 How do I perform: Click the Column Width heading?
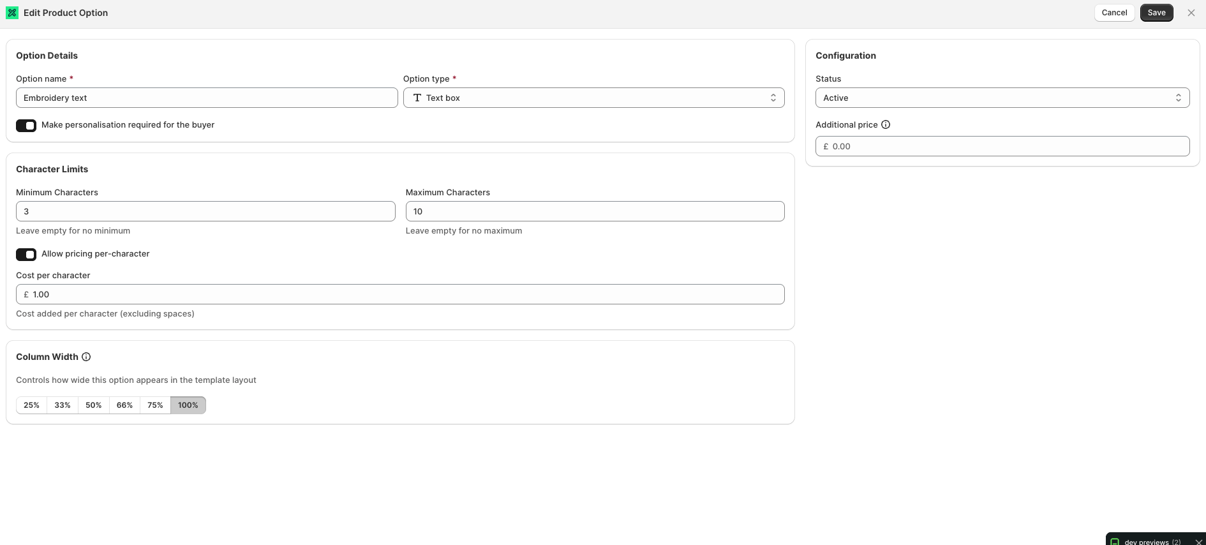[x=47, y=357]
